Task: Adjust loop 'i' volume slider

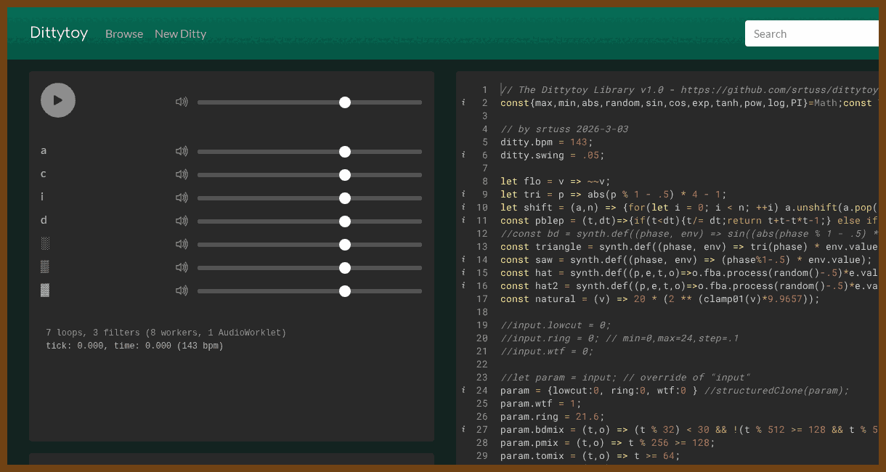Action: coord(309,198)
